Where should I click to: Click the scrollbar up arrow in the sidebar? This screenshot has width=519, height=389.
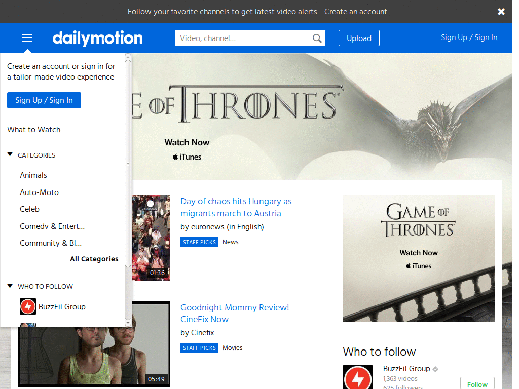point(128,56)
